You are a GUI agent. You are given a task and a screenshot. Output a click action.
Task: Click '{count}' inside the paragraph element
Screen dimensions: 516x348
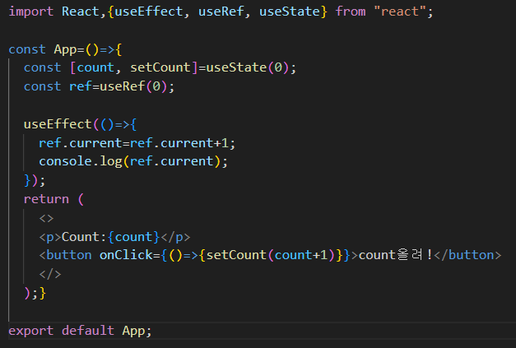(133, 237)
